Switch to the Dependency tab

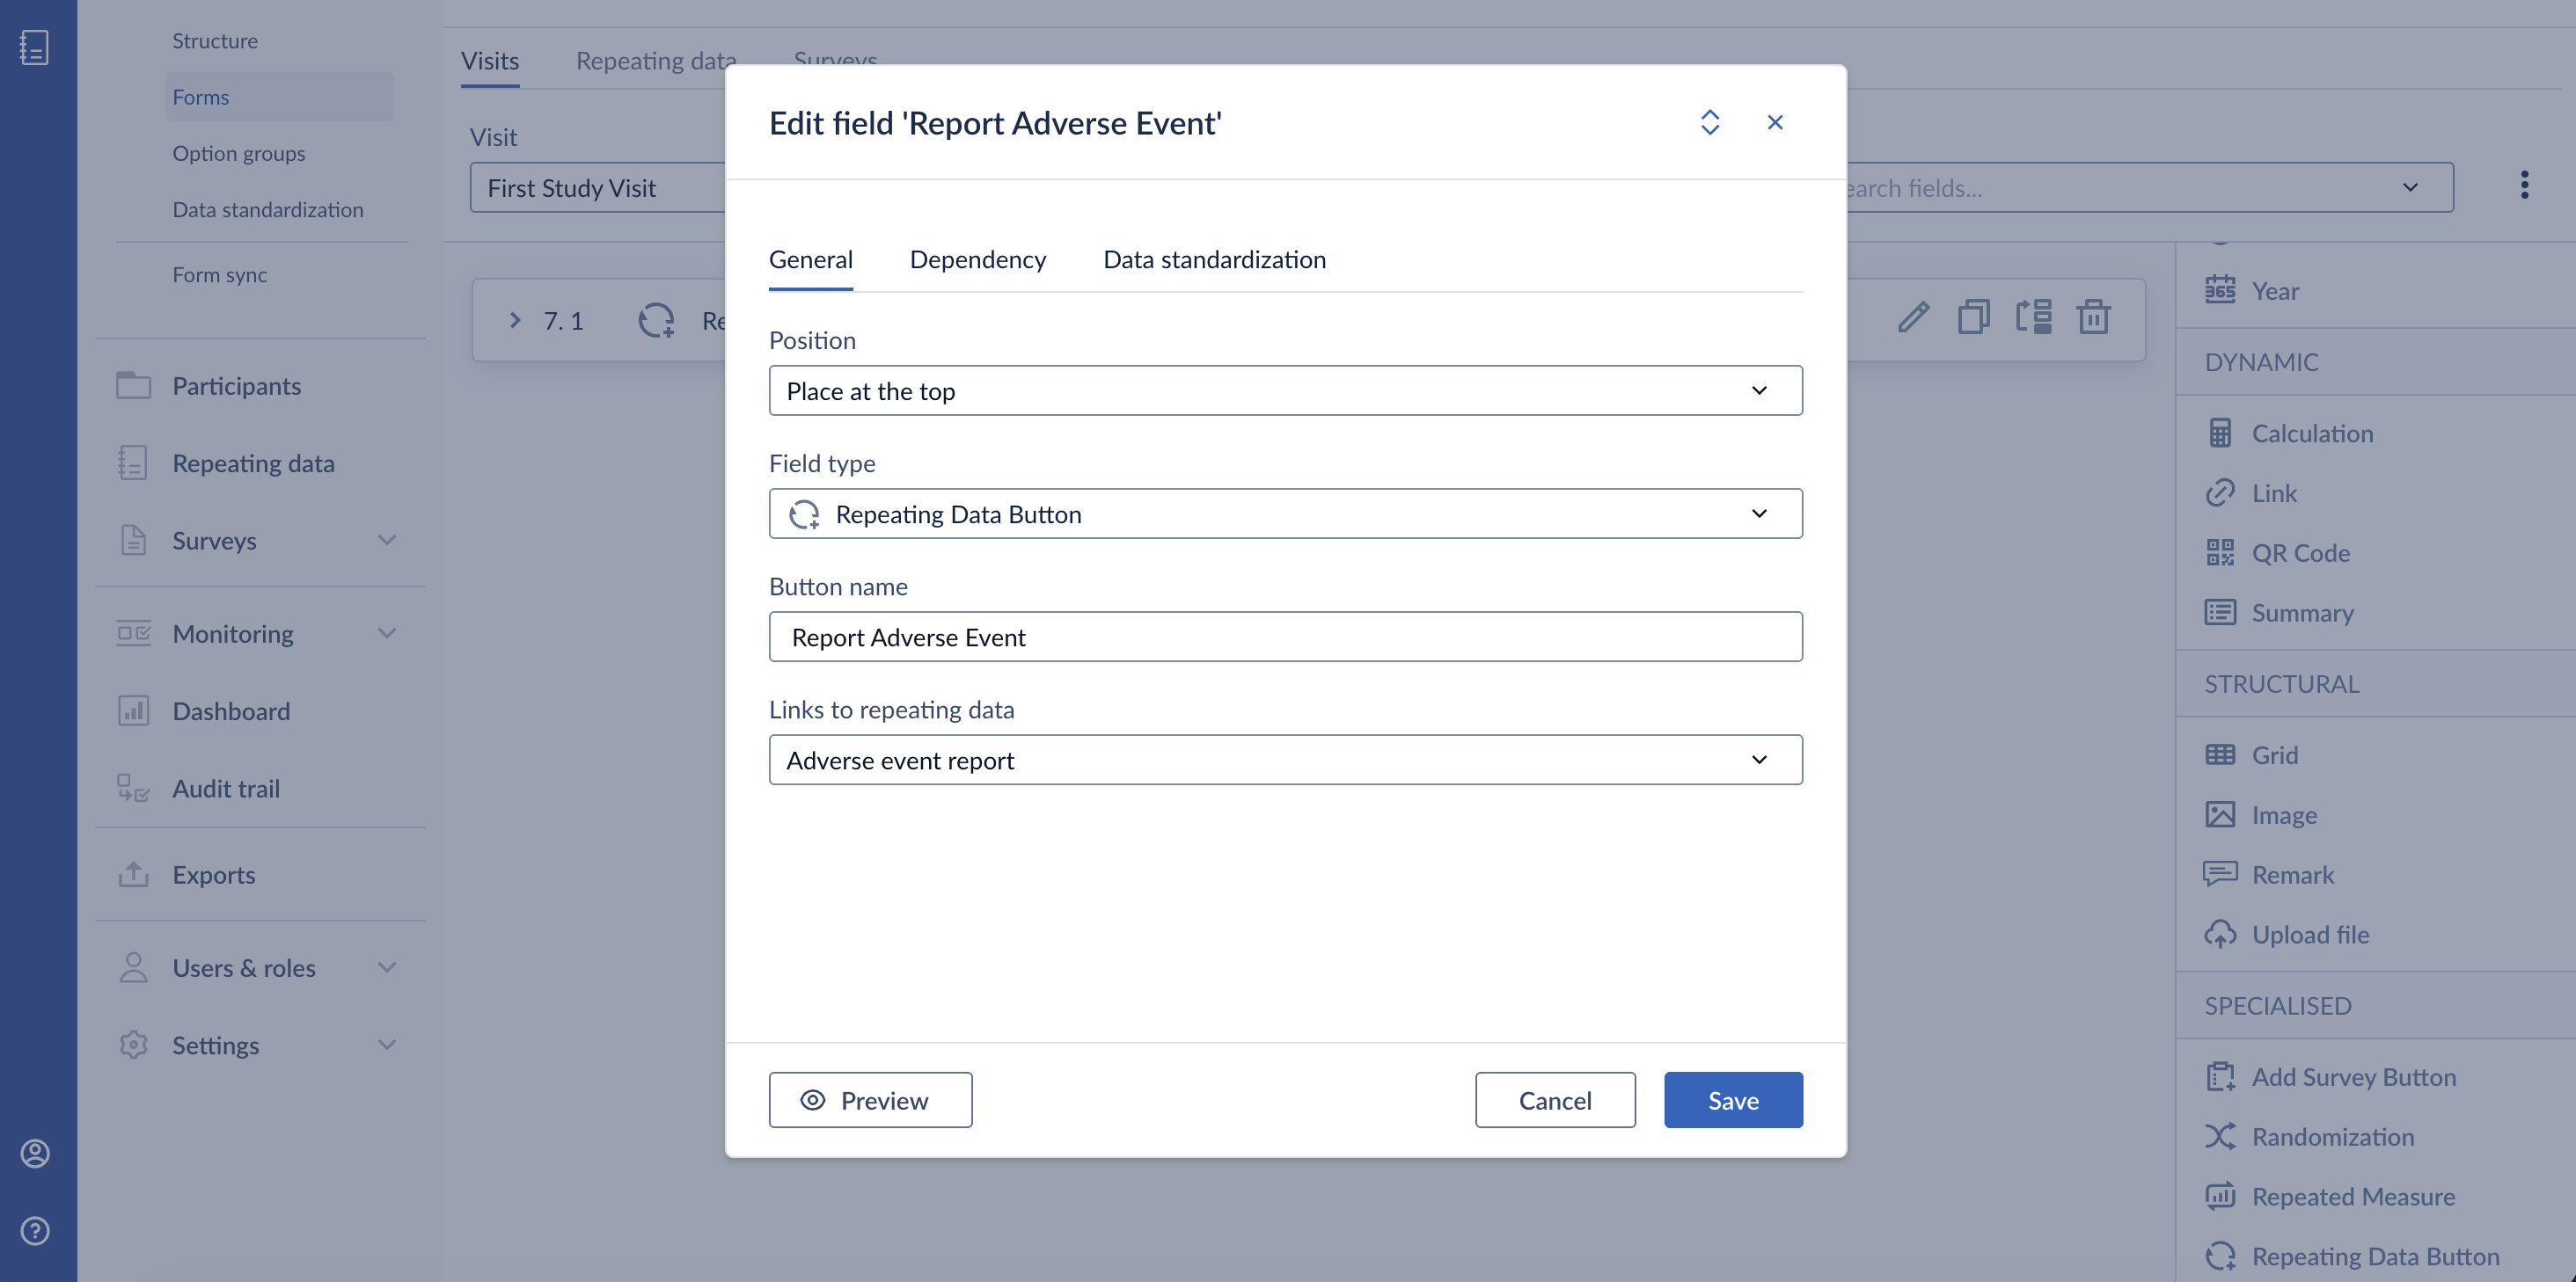pyautogui.click(x=977, y=259)
